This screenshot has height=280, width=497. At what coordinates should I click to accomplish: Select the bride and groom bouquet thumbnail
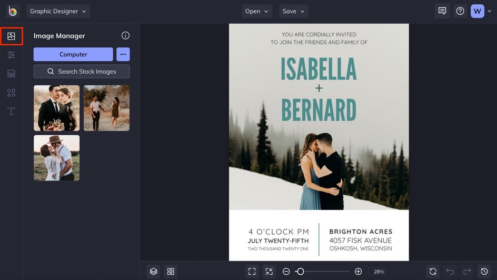(57, 108)
